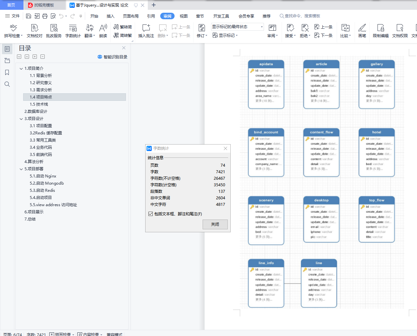Open quick access toolbar customize dropdown
The height and width of the screenshot is (336, 417).
coord(81,16)
